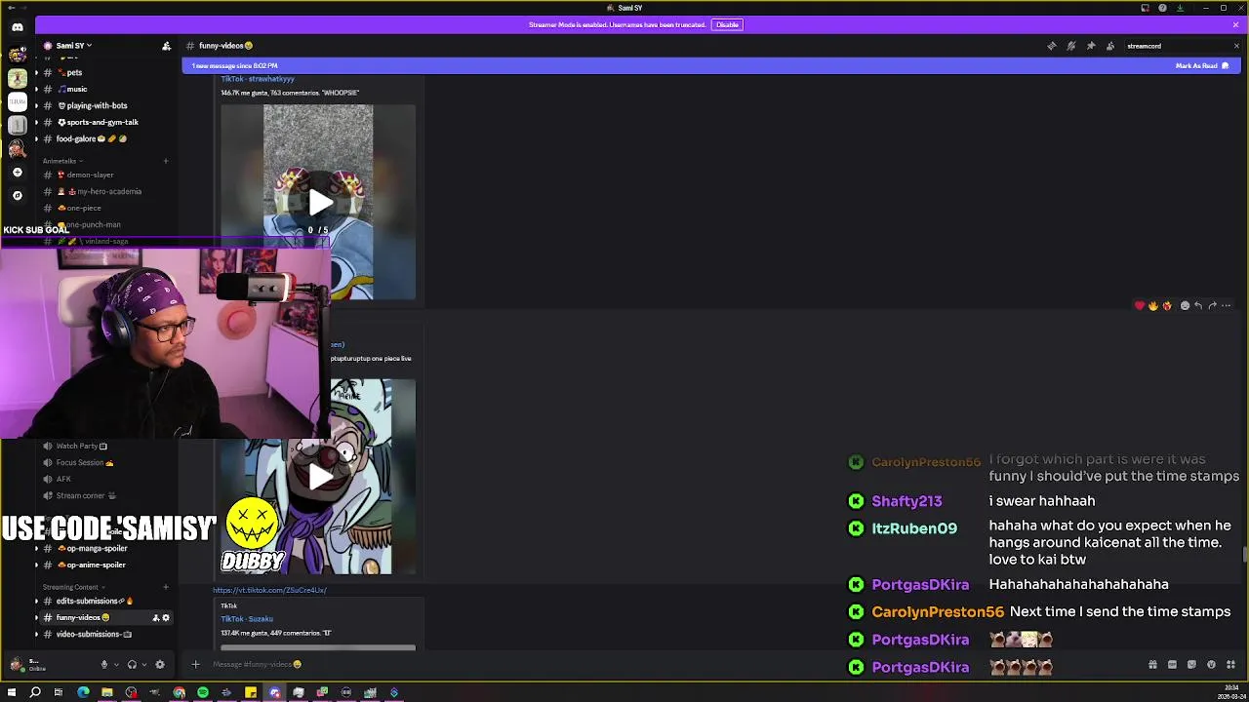The image size is (1249, 702).
Task: Play the Buggy clown TikTok video
Action: (x=319, y=477)
